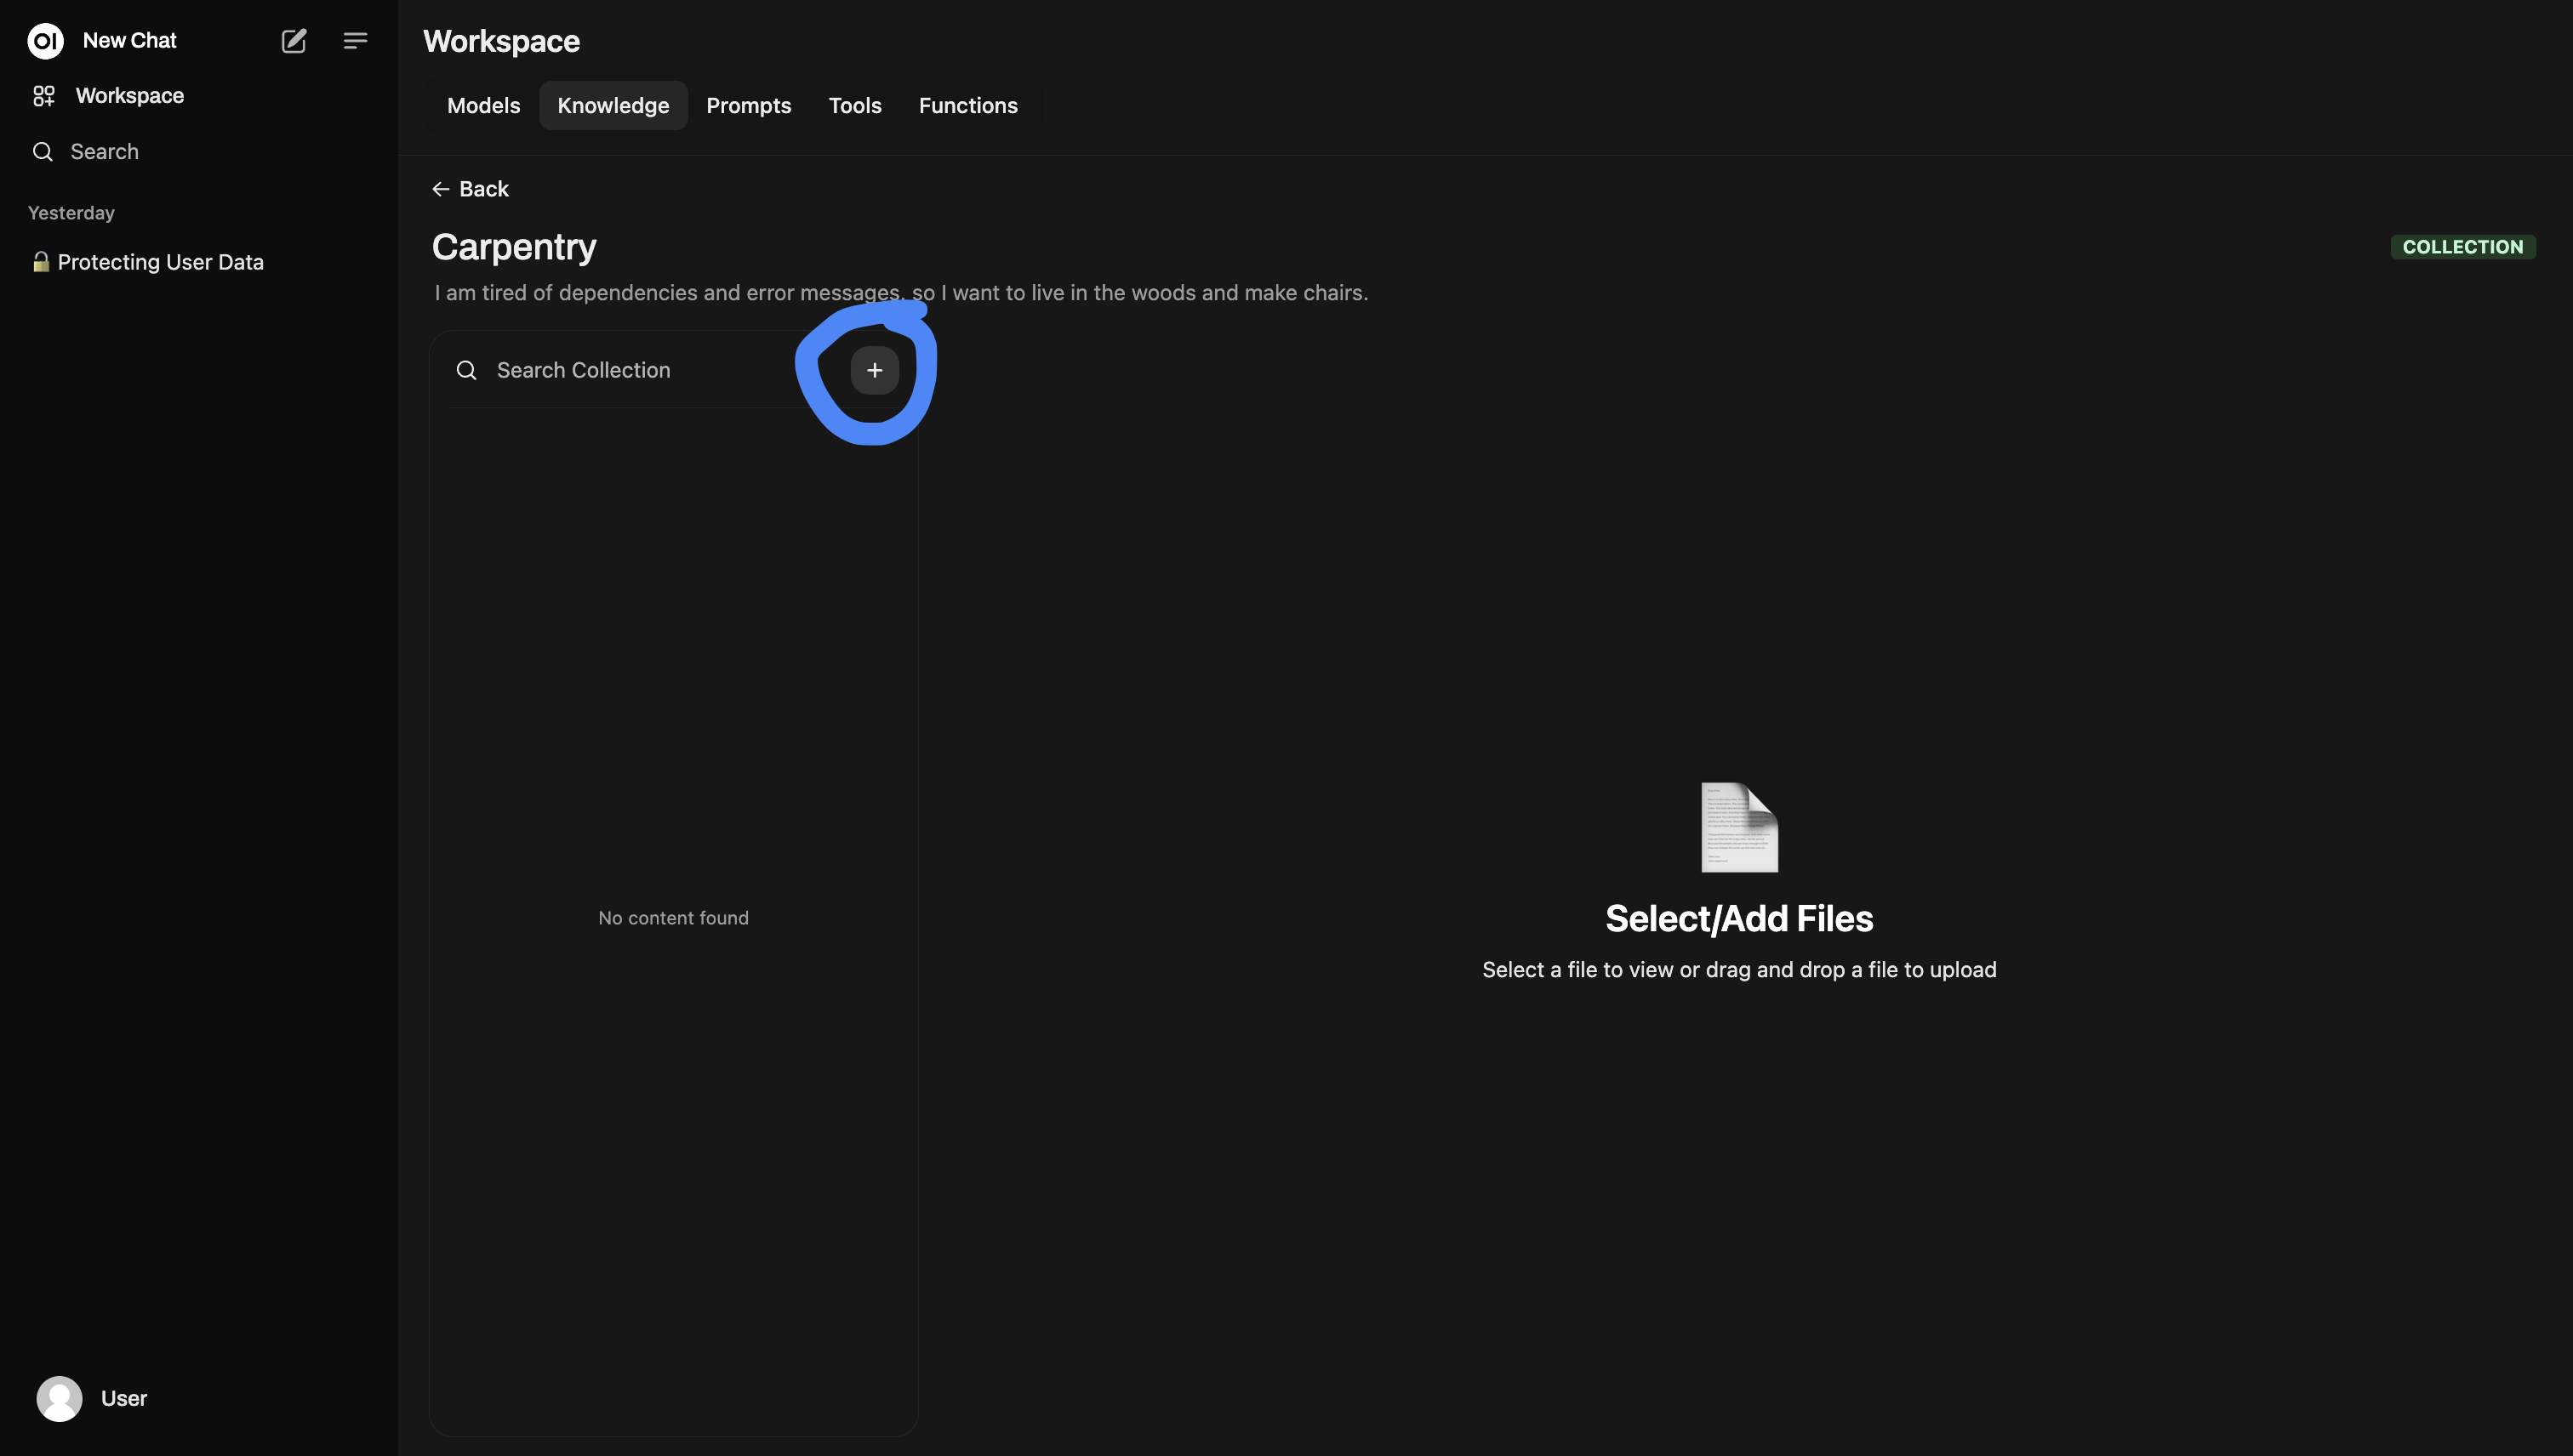Click the Select/Add Files heading
2573x1456 pixels.
coord(1738,919)
